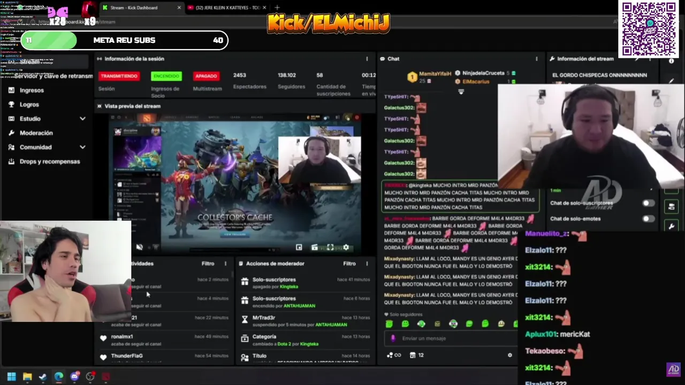Open Moderación in sidebar
Viewport: 685px width, 385px height.
tap(36, 133)
